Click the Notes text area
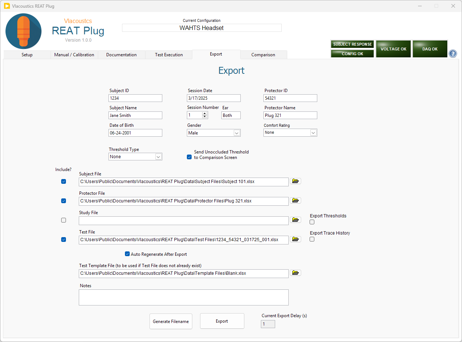Screen dimensions: 462x342 [x=184, y=297]
